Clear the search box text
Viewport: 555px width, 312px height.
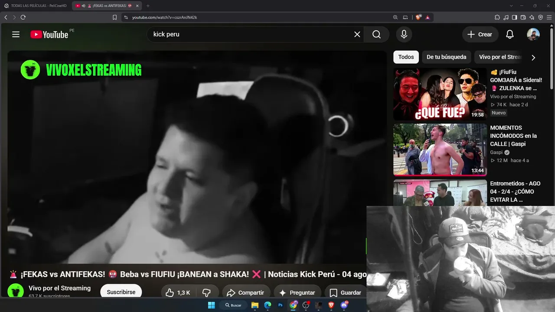pyautogui.click(x=357, y=34)
